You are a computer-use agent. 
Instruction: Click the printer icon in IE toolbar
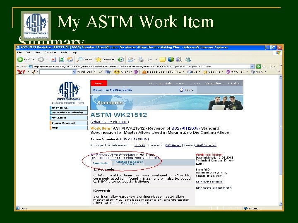pos(141,59)
